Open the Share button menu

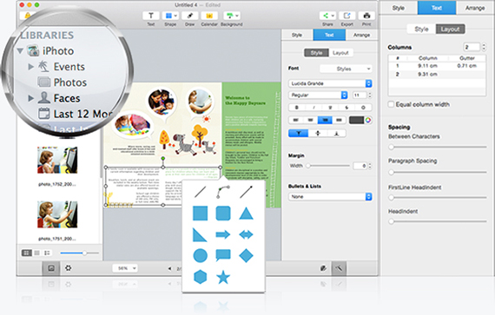point(327,16)
